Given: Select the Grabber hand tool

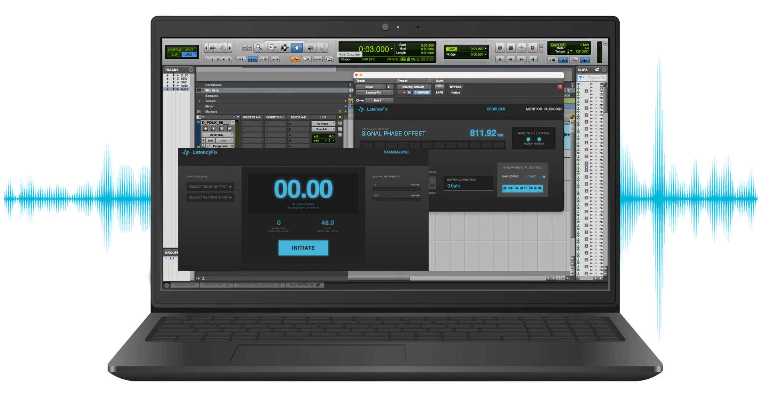Looking at the screenshot, I should [296, 48].
